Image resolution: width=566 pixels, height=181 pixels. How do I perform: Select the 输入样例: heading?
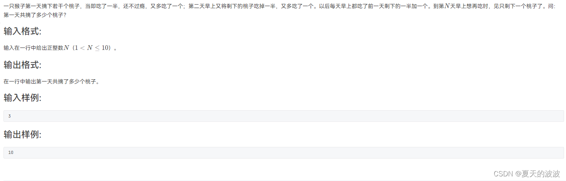(x=22, y=98)
